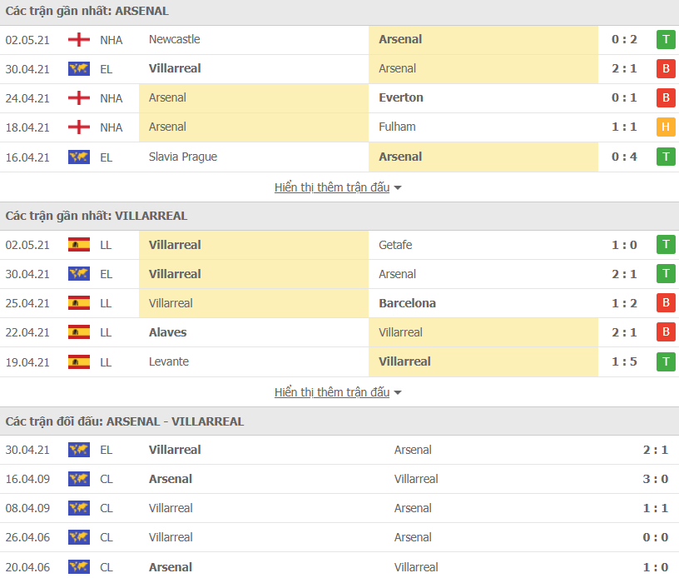Open Slavia Prague team link
The width and height of the screenshot is (679, 578).
(x=182, y=157)
